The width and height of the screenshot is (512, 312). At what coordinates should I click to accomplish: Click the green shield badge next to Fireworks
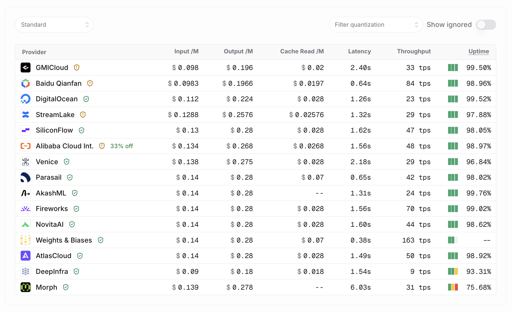(x=76, y=209)
